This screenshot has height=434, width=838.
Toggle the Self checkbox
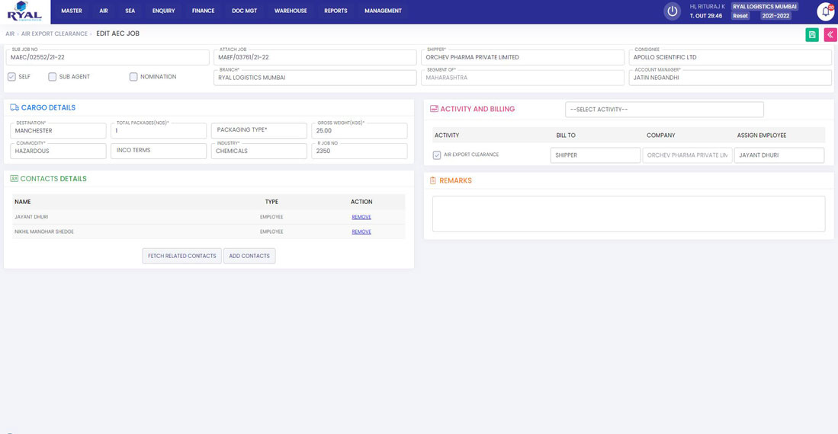tap(11, 77)
